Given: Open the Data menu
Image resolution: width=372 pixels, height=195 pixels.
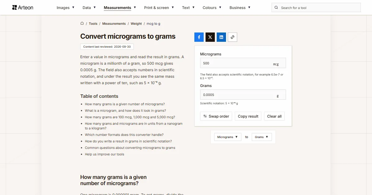Looking at the screenshot, I should pos(89,8).
